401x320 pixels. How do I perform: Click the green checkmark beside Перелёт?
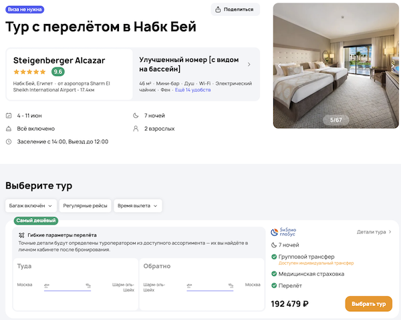click(274, 287)
